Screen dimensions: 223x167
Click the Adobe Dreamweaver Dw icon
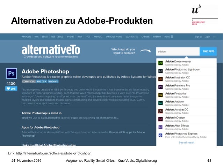160,63
